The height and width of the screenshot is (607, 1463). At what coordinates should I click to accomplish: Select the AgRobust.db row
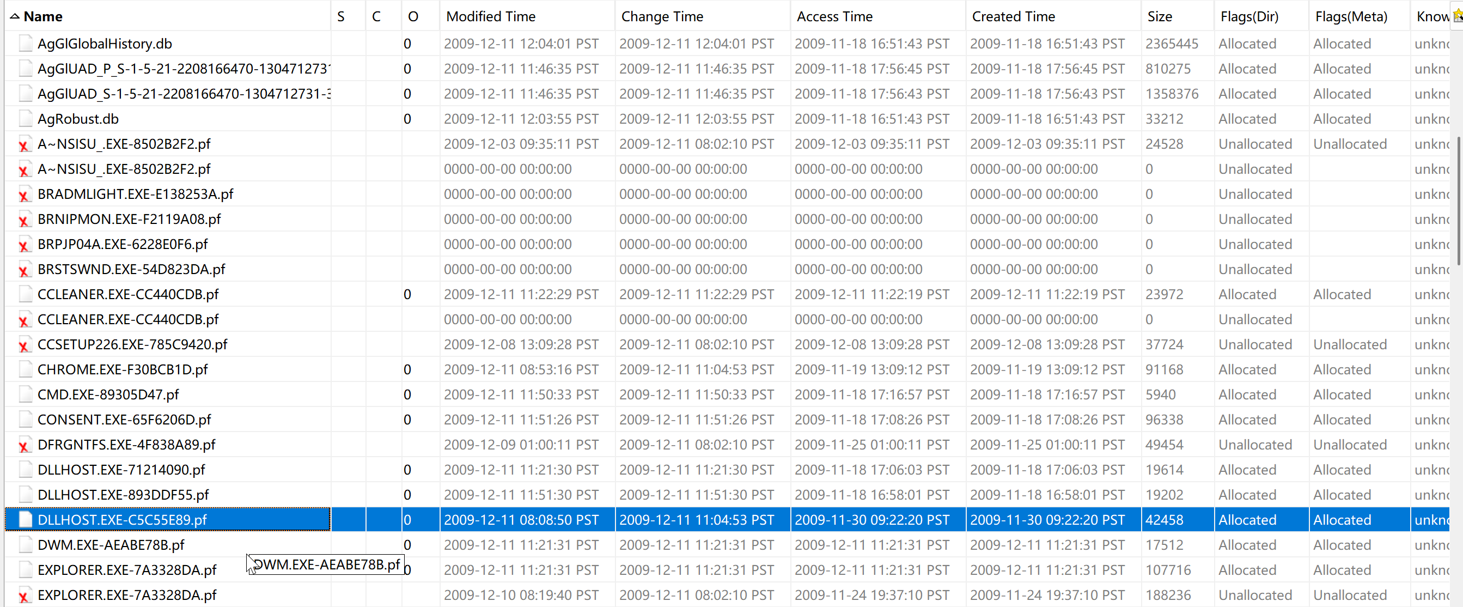[78, 119]
